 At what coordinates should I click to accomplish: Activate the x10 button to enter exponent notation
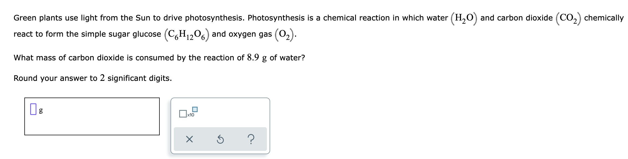[x=188, y=113]
